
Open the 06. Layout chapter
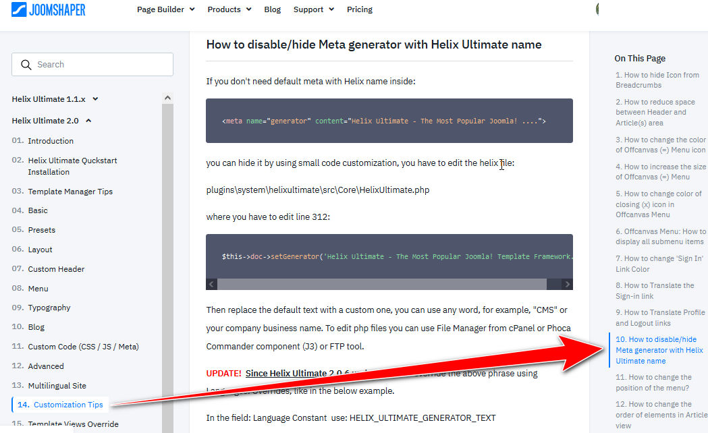point(32,250)
